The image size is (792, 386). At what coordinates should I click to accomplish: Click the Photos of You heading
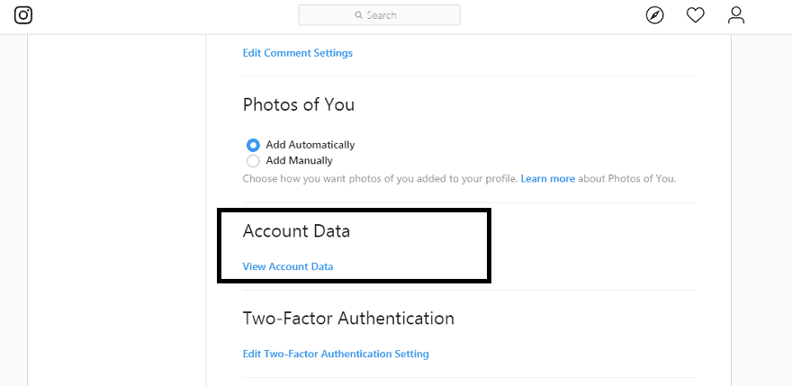click(x=299, y=104)
